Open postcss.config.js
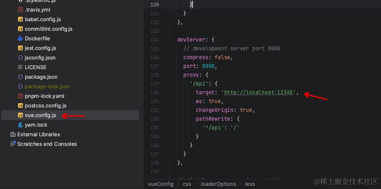Viewport: 381px width, 189px height. (x=45, y=106)
